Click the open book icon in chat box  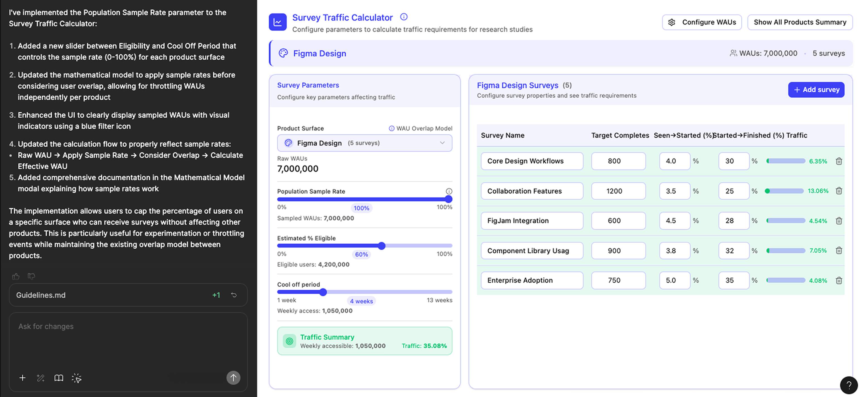coord(59,378)
